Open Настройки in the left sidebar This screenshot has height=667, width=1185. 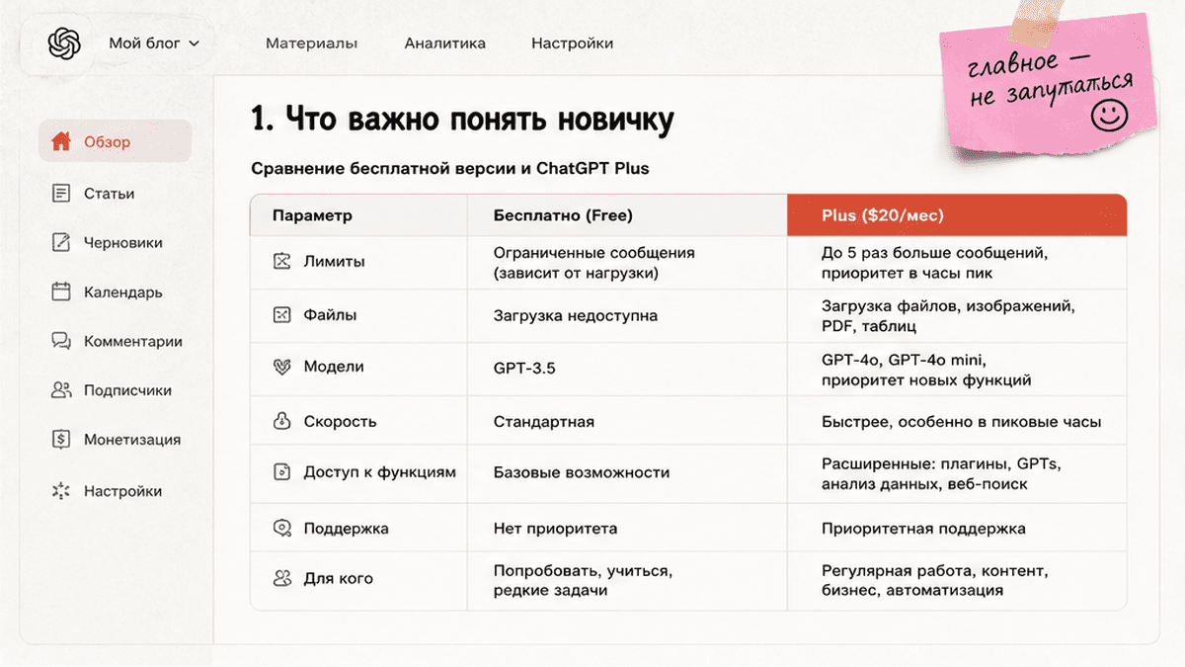click(x=122, y=491)
